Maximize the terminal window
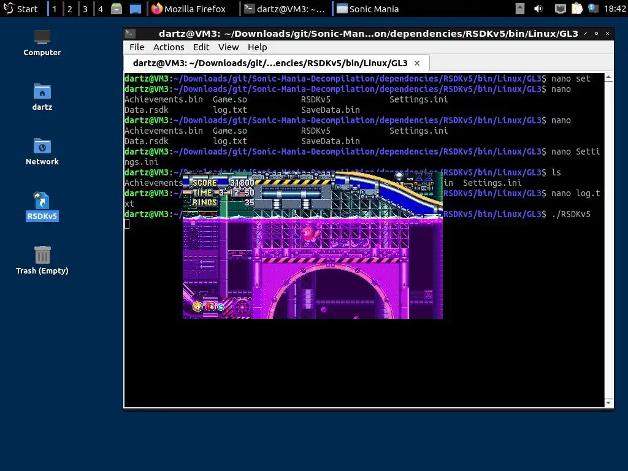 click(x=596, y=34)
